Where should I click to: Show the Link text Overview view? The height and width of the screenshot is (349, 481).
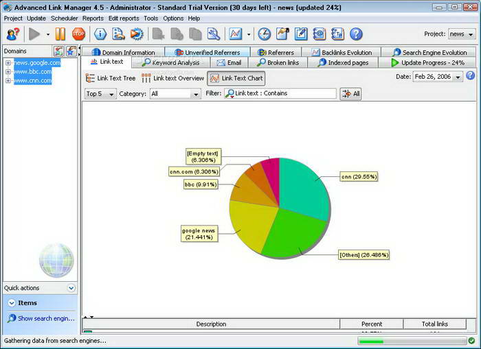coord(172,78)
